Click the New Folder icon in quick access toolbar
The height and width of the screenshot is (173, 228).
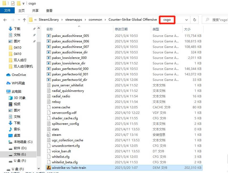[19, 3]
